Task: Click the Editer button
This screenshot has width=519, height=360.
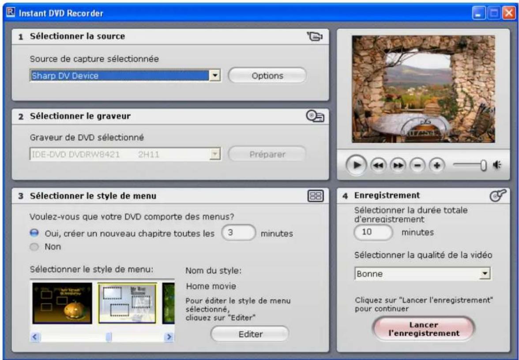Action: 250,334
